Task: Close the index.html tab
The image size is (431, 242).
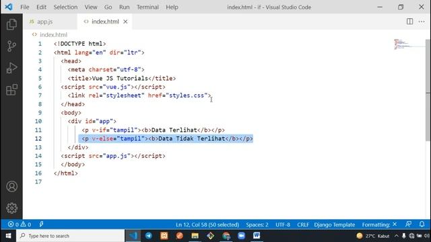Action: pos(125,22)
